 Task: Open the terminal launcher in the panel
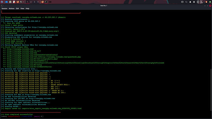21,2
